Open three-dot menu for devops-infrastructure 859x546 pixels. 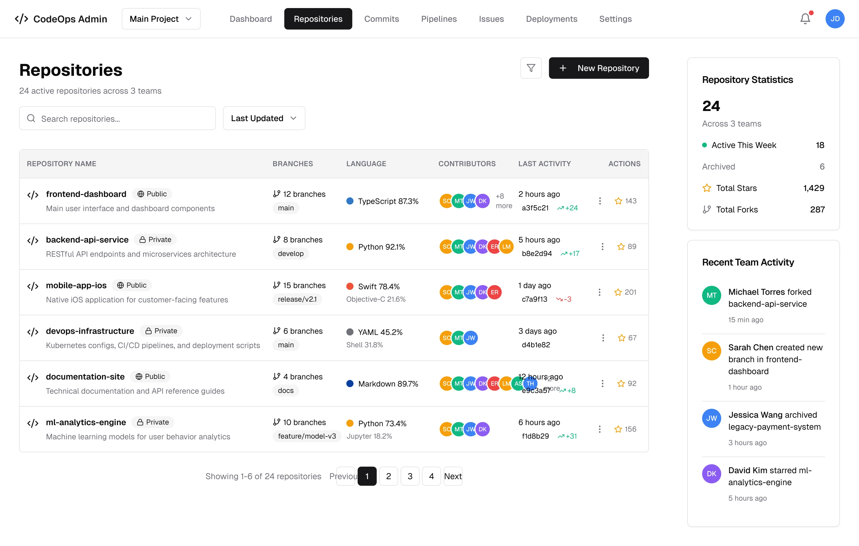[603, 337]
